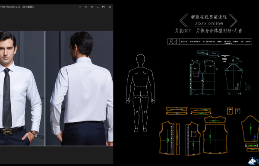Select the orange sleeve pattern piece in CAD
259x166 pixels.
(x=250, y=129)
